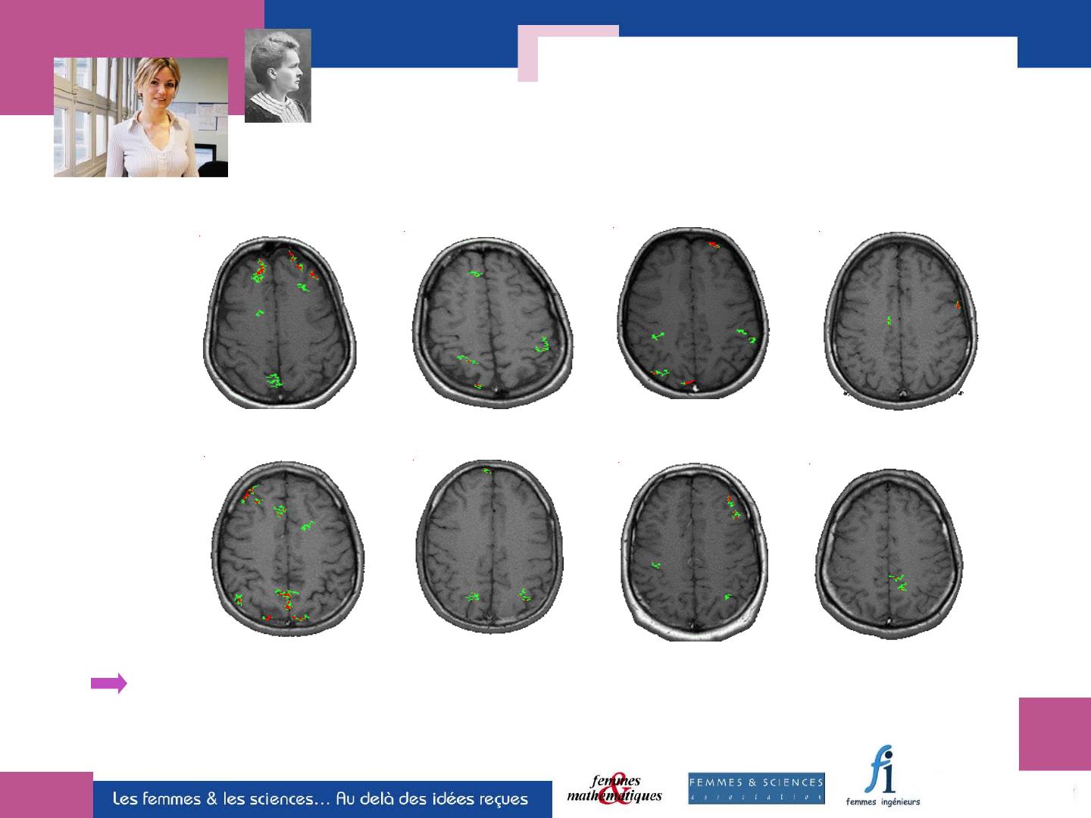
Task: Select the second brain scan in bottom row
Action: tap(491, 545)
